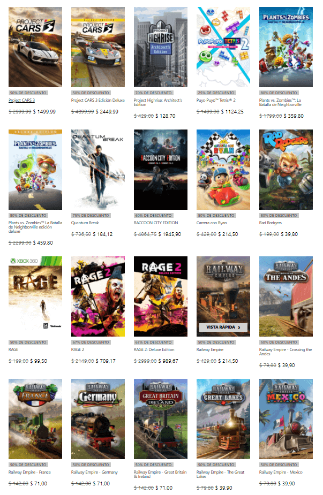Screen dimensions: 323x495
Task: Click Railway Empire - Great Britain & Ireland title
Action: coord(160,474)
